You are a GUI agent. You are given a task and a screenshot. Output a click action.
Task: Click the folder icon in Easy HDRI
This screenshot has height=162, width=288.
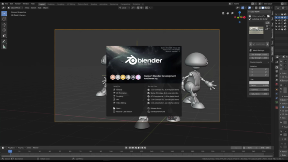click(268, 16)
